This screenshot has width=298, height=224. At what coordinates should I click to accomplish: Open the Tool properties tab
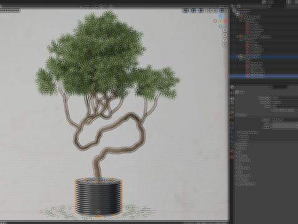pos(232,93)
